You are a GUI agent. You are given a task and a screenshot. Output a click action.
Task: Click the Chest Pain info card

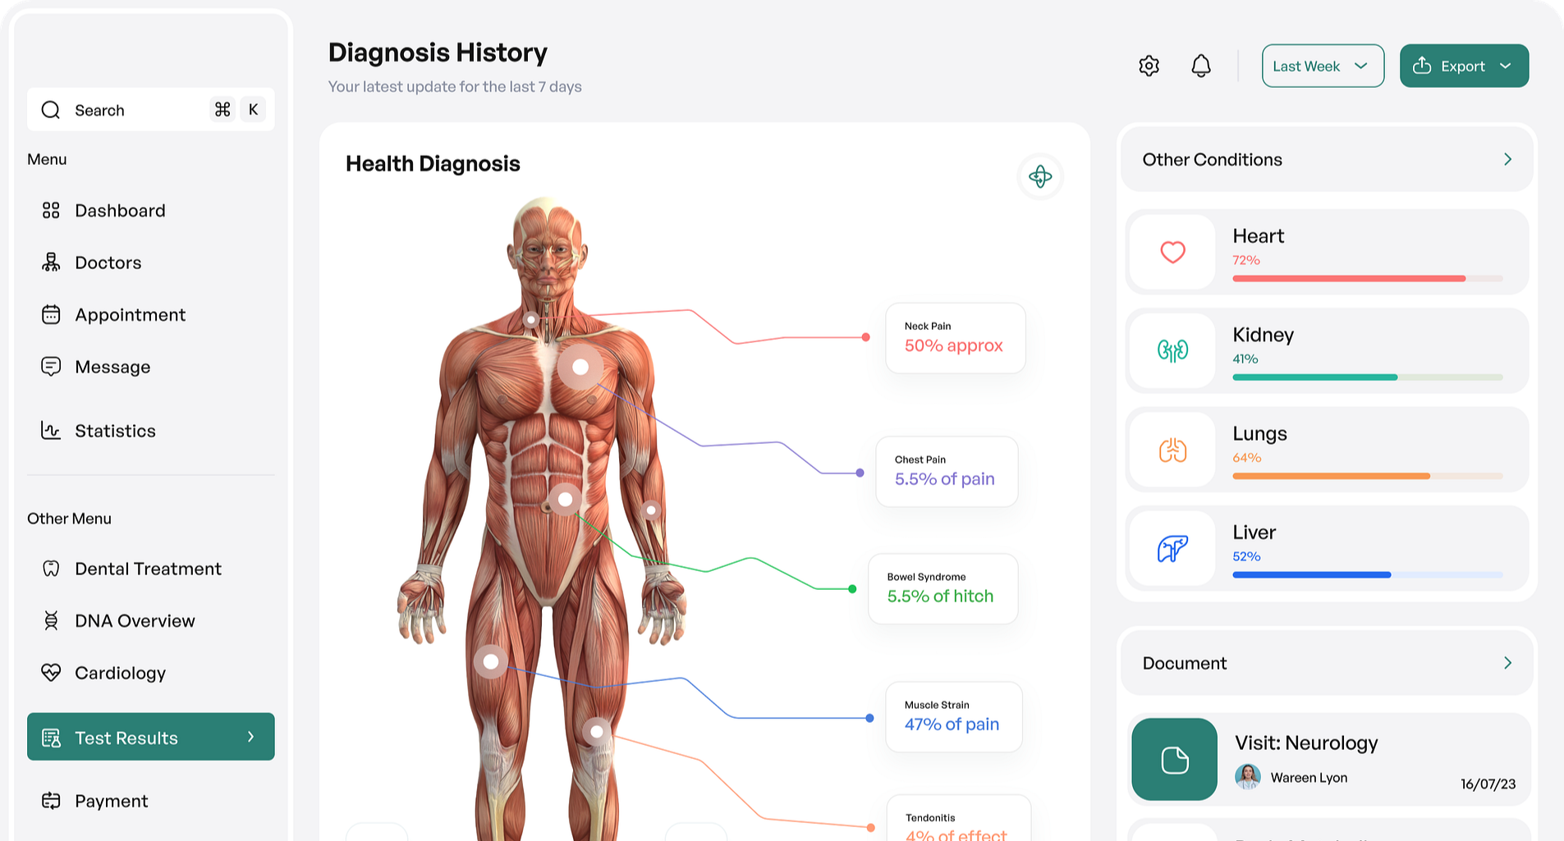click(x=947, y=471)
